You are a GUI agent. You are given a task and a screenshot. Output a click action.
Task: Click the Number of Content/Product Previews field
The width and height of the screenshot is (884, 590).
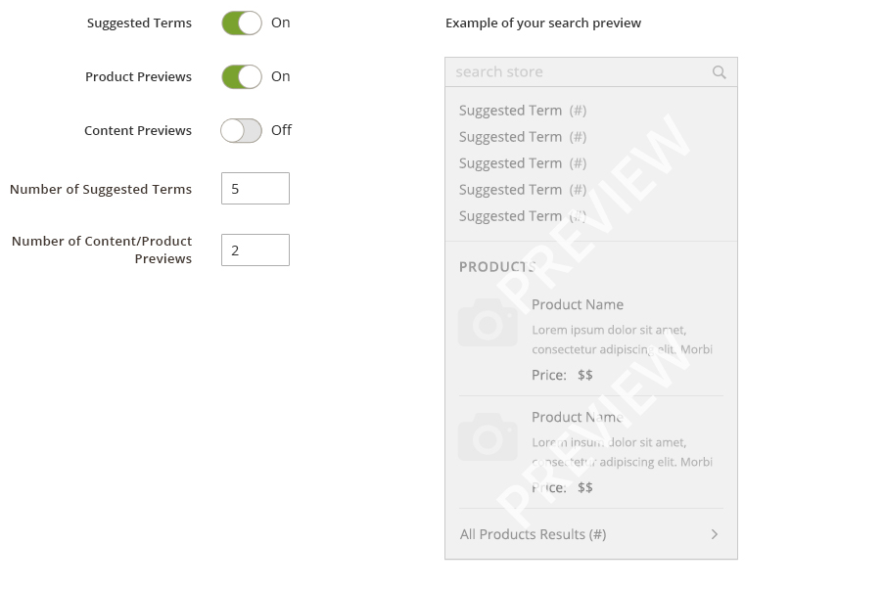coord(256,250)
